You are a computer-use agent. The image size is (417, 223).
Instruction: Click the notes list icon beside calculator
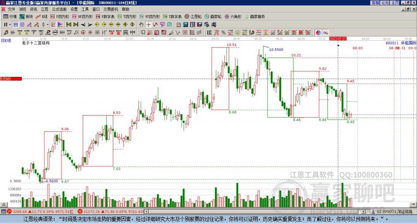(193, 25)
